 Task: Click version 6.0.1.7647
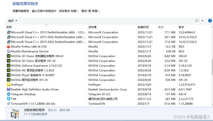click(185, 89)
